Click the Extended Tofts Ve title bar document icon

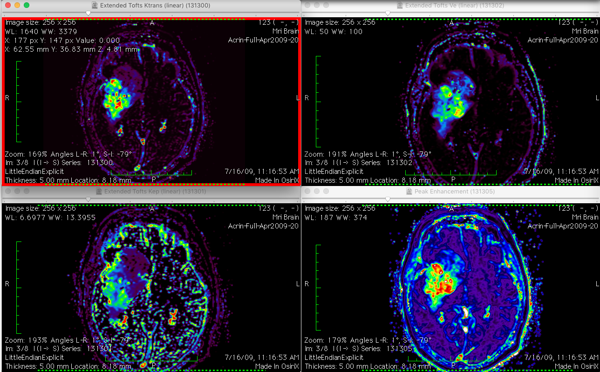[400, 5]
